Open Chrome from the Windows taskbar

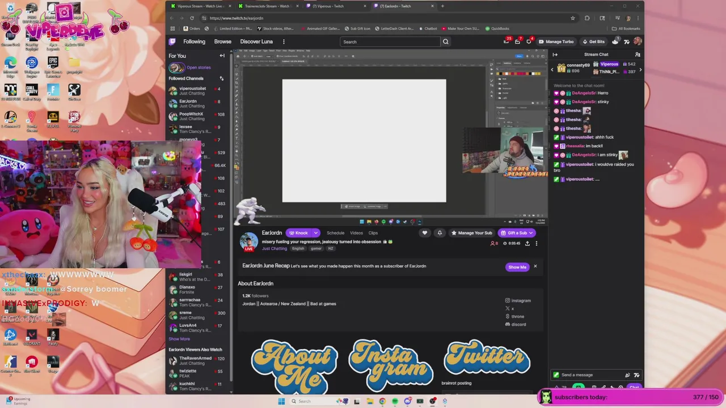[x=382, y=401]
